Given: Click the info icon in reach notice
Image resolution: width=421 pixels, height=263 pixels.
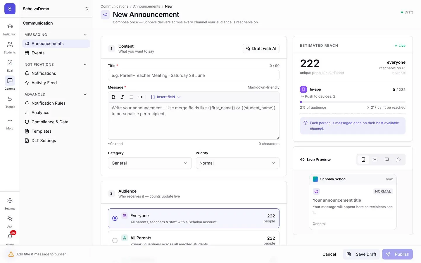Looking at the screenshot, I should tap(306, 123).
